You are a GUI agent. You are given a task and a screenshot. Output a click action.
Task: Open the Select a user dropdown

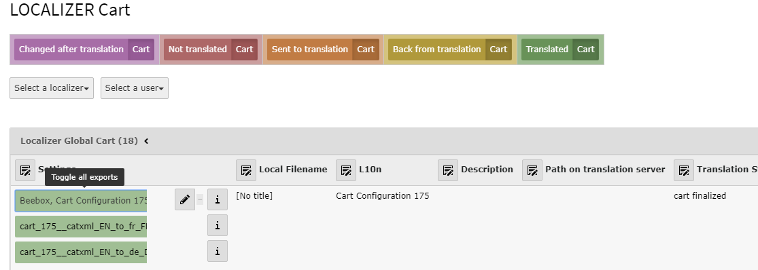tap(135, 88)
